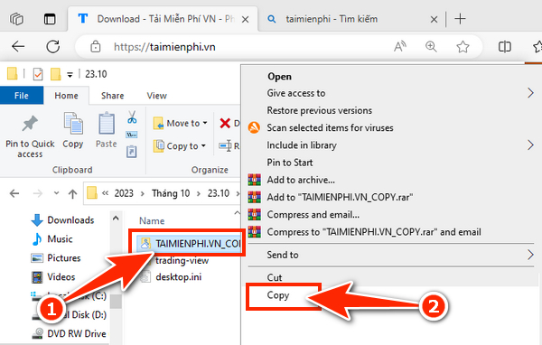Go forward in File Explorer
The width and height of the screenshot is (542, 345).
(x=38, y=193)
